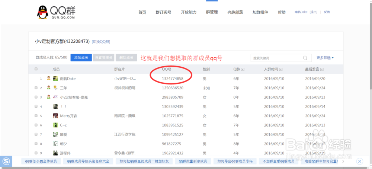Image resolution: width=372 pixels, height=169 pixels.
Task: Click the arrow next to suggestion links
Action: (343, 162)
